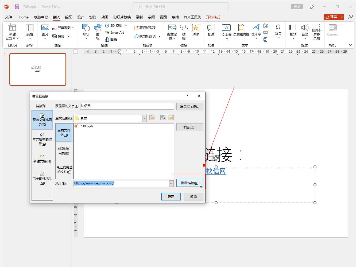Click the Action (动作) star icon

click(196, 27)
